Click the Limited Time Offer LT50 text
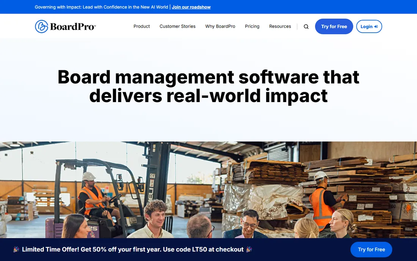The width and height of the screenshot is (417, 261). click(133, 249)
